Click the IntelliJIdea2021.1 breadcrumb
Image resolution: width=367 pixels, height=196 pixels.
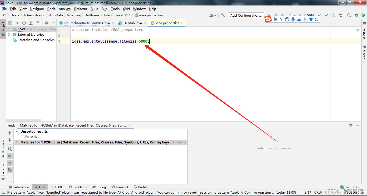[x=117, y=15]
